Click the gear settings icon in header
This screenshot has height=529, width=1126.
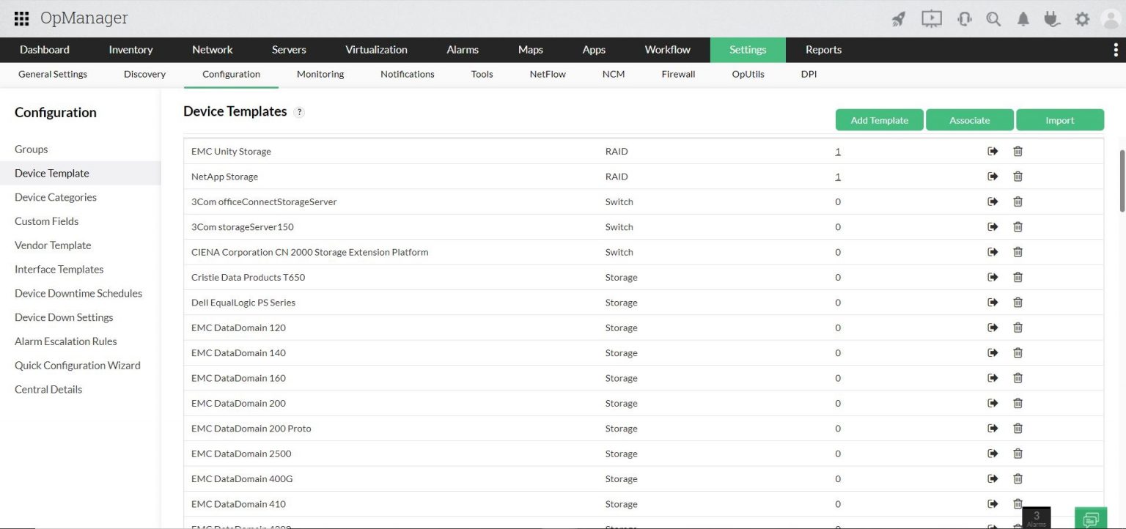(x=1082, y=19)
